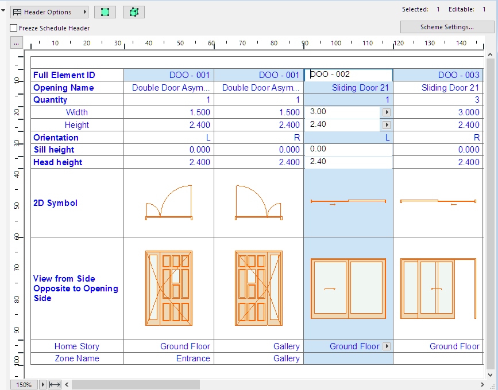
Task: Click the left scroll arrow on horizontal scrollbar
Action: coord(67,384)
